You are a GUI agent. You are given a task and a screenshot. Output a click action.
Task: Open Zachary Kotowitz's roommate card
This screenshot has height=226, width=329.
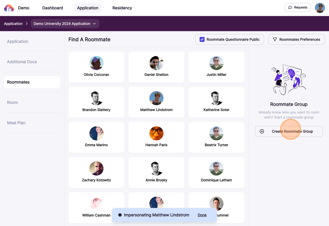coord(96,172)
